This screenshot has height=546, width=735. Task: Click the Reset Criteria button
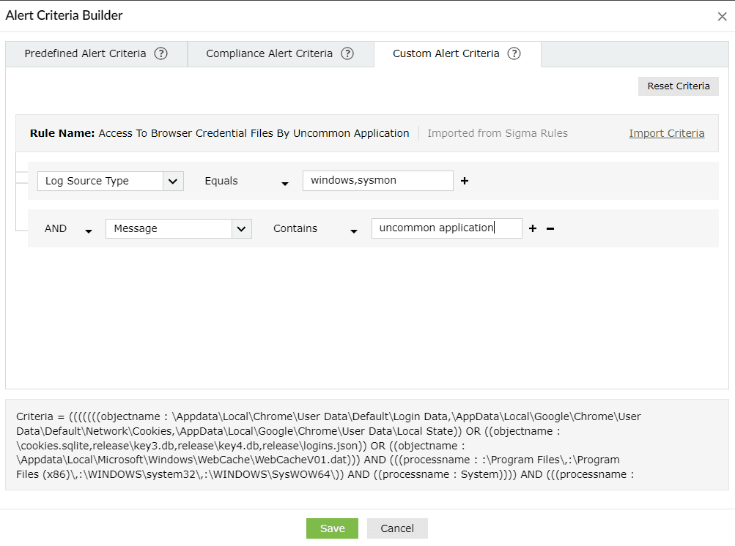677,86
